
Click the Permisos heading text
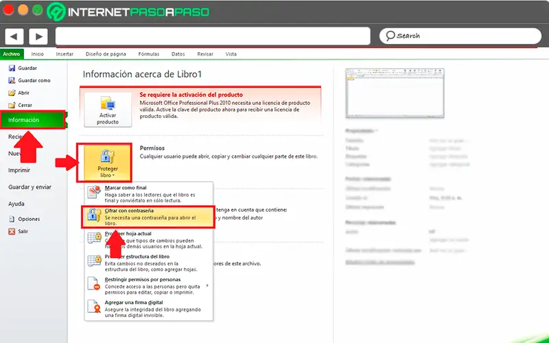click(x=152, y=148)
